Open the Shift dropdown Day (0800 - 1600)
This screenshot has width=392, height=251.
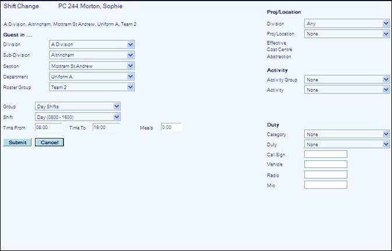[x=77, y=117]
